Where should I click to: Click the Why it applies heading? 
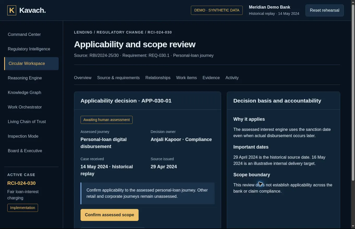tap(249, 119)
